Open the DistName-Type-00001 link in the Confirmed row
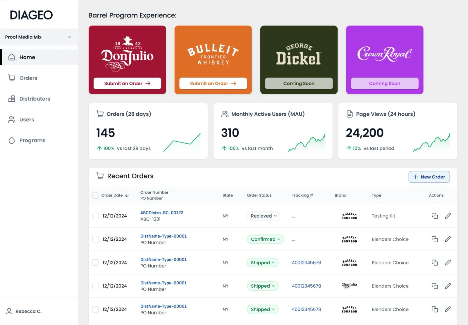 pyautogui.click(x=164, y=236)
